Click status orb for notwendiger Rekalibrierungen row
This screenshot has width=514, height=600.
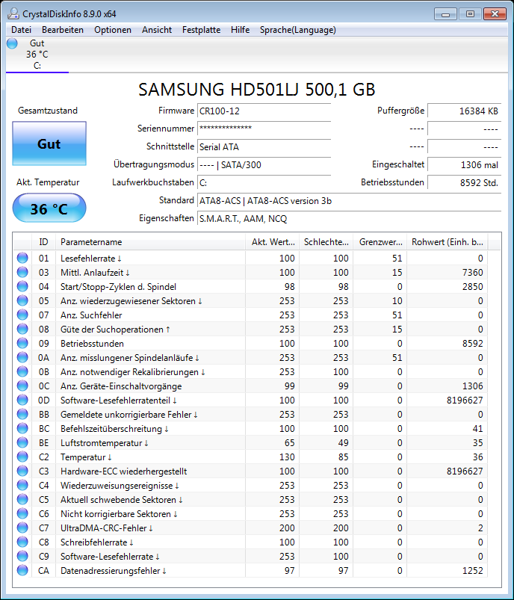click(x=22, y=371)
